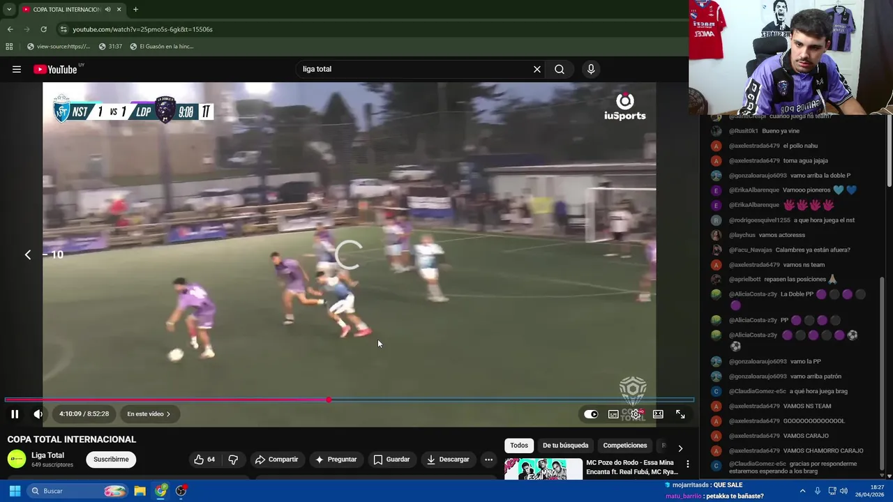
Task: Click the Preguntar button
Action: point(336,459)
